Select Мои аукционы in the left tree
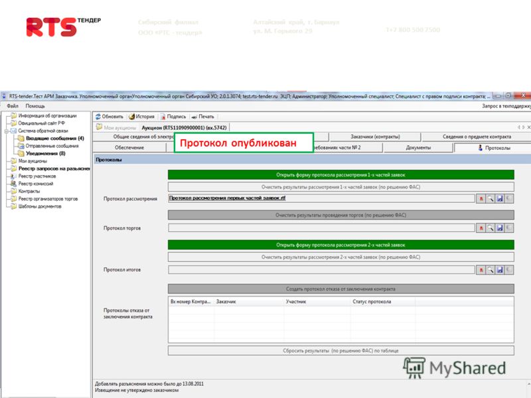Screen dimensions: 531x398 (x=33, y=161)
